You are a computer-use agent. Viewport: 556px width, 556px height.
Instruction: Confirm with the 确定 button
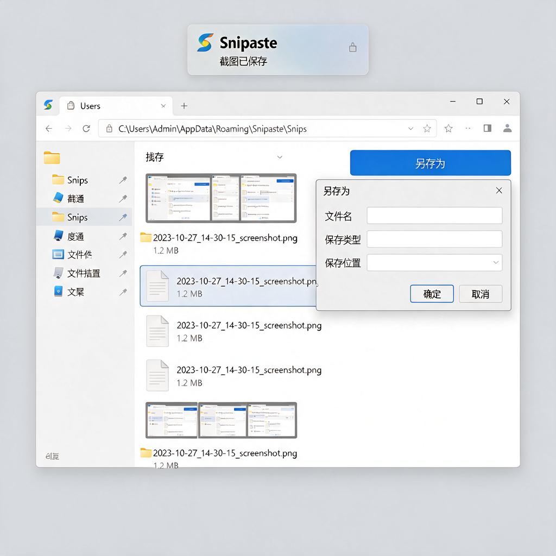pyautogui.click(x=432, y=294)
